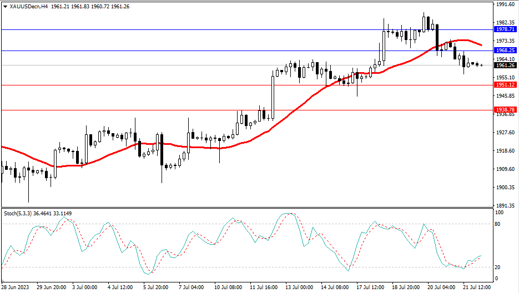Click the 28 Jun 2023 date label
519x293 pixels.
coord(16,287)
